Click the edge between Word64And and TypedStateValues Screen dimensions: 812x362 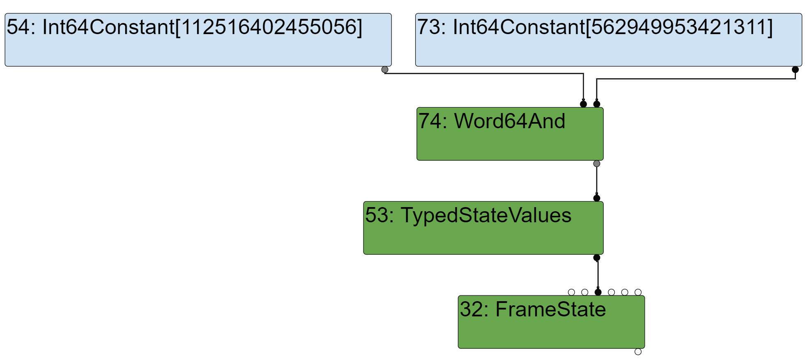[597, 181]
